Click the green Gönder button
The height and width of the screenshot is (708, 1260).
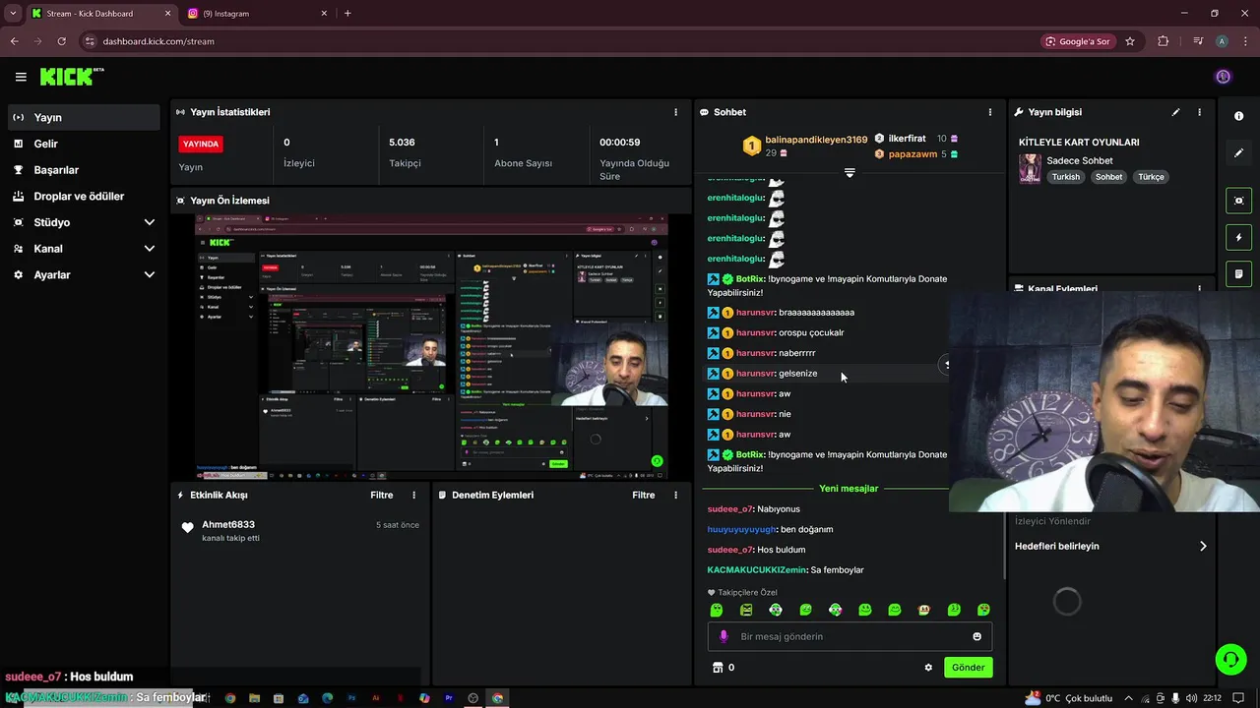pos(968,668)
